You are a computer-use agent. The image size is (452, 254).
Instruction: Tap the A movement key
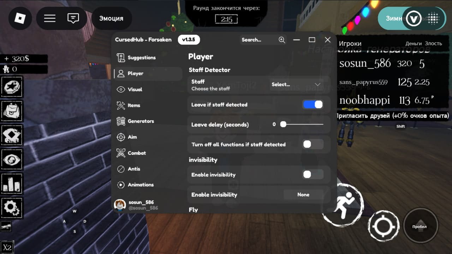(64, 222)
